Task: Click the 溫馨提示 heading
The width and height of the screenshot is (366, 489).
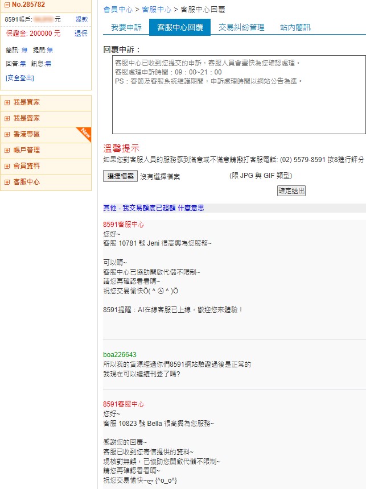Action: click(121, 148)
